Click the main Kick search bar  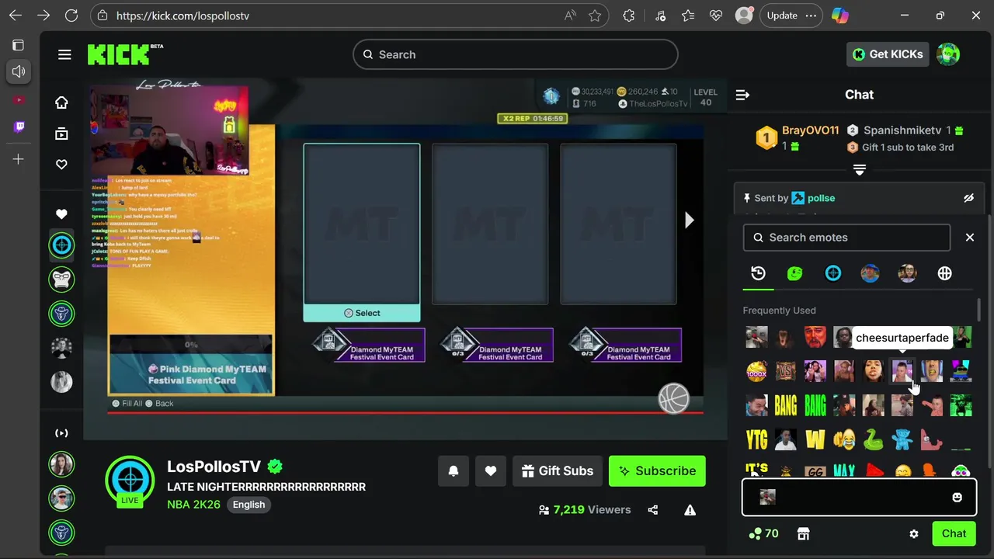(516, 54)
